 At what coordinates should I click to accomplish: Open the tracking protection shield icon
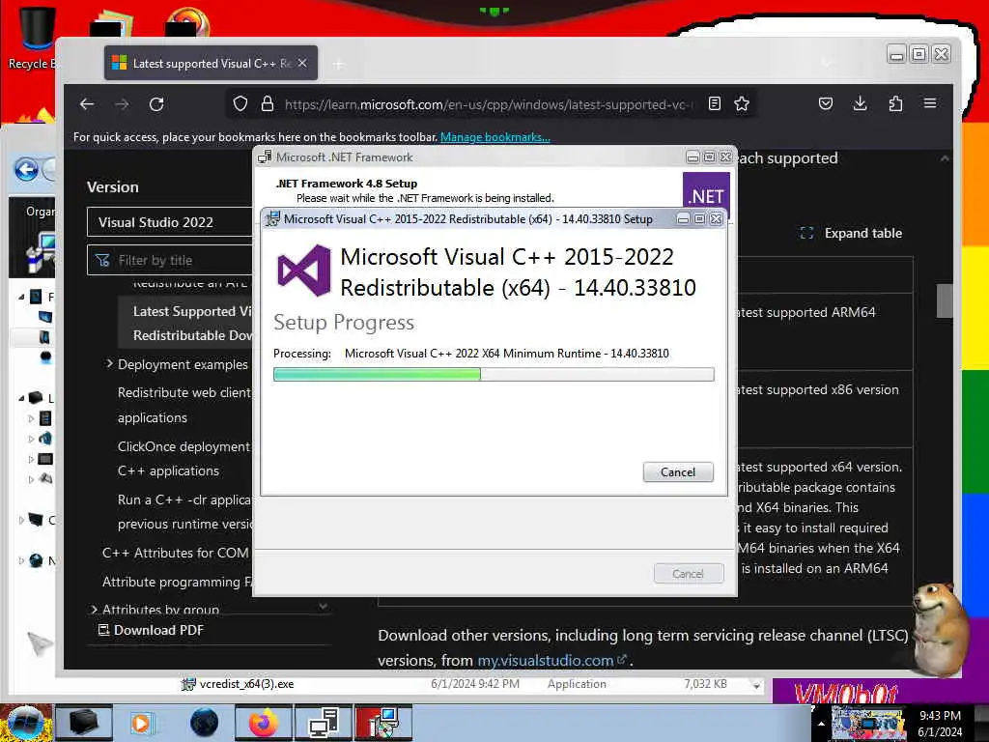click(240, 104)
